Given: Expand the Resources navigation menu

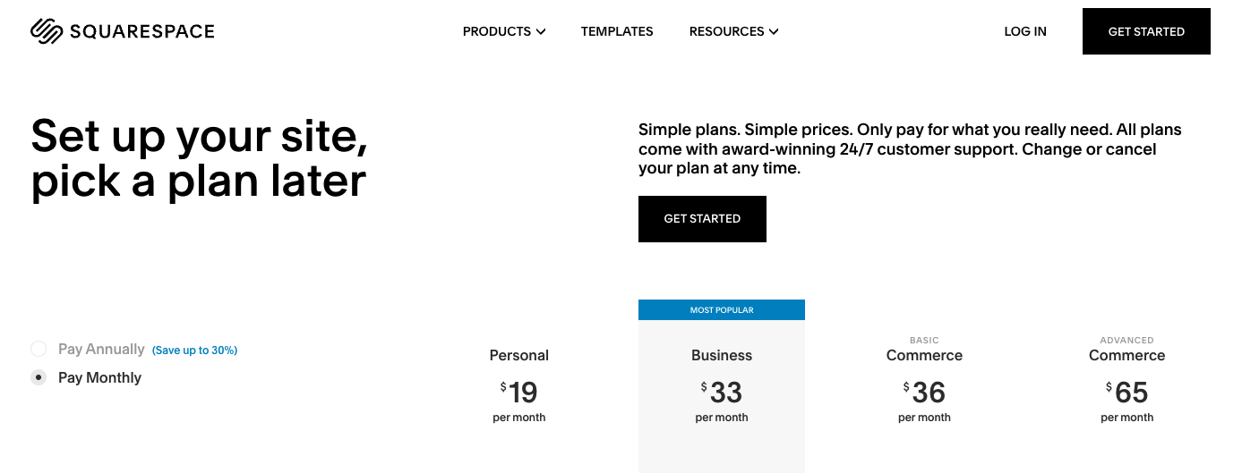Looking at the screenshot, I should point(726,31).
